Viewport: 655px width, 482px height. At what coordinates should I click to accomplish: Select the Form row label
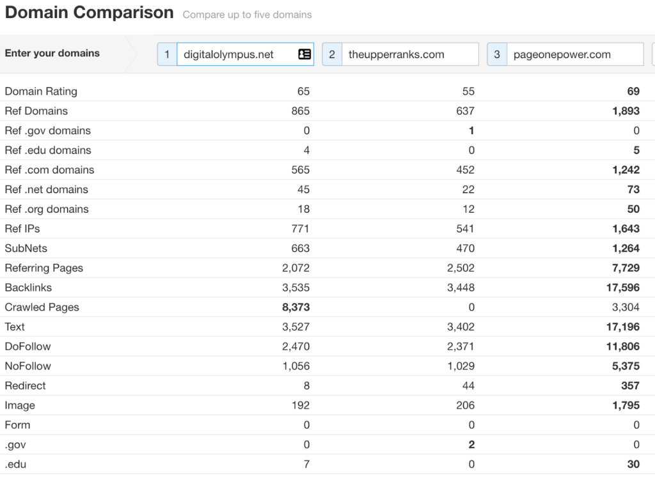17,425
